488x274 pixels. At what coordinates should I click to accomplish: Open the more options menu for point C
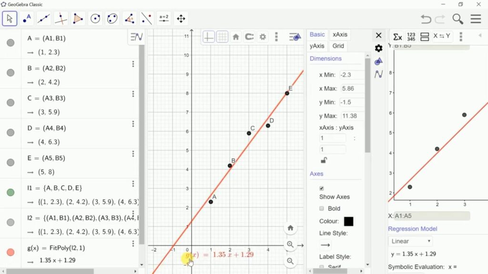pyautogui.click(x=133, y=94)
